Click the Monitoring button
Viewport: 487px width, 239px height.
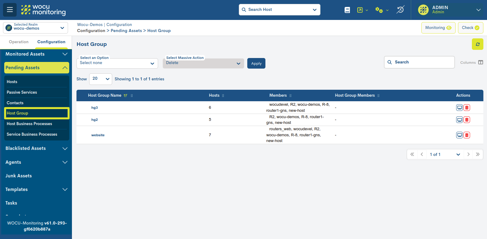[x=438, y=28]
